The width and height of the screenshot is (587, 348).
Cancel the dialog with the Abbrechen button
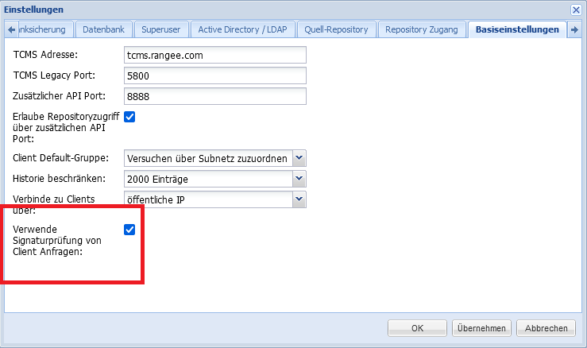(546, 328)
